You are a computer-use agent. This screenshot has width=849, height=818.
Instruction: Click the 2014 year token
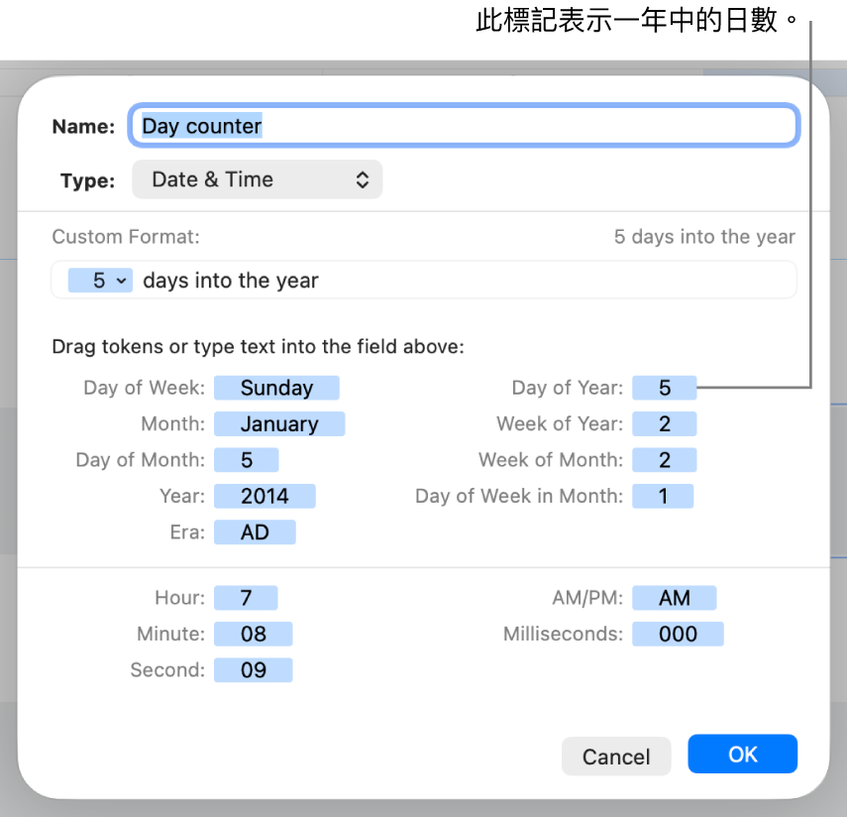pos(265,496)
